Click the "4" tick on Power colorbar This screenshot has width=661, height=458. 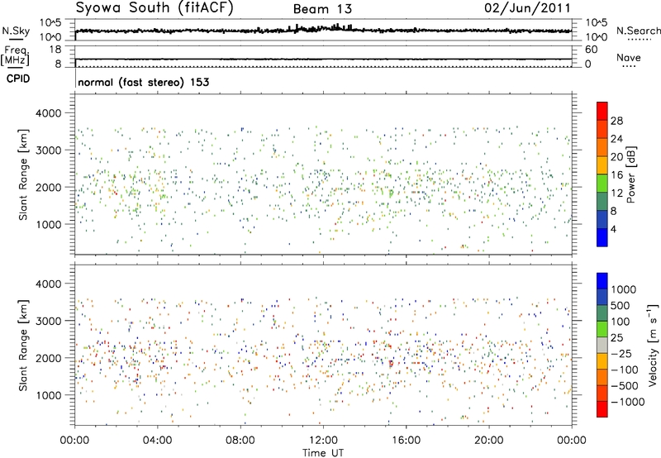coord(613,229)
